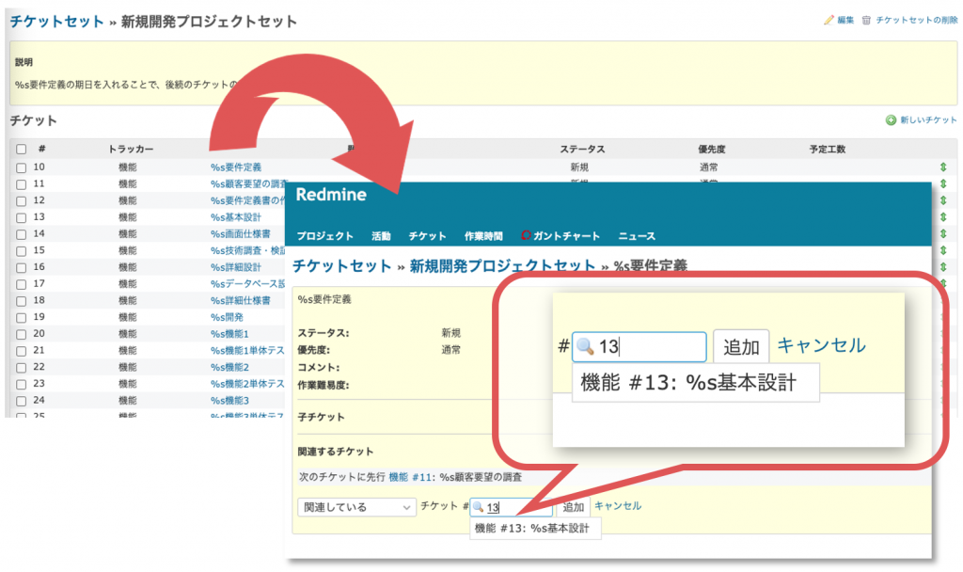Viewport: 963px width, 572px height.
Task: Check the checkbox for ticket 20
Action: [22, 334]
